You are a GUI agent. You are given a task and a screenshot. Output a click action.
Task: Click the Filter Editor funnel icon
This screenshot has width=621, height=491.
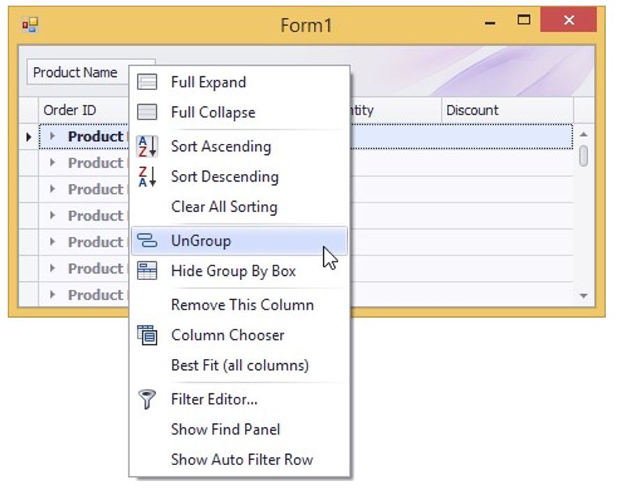click(147, 400)
